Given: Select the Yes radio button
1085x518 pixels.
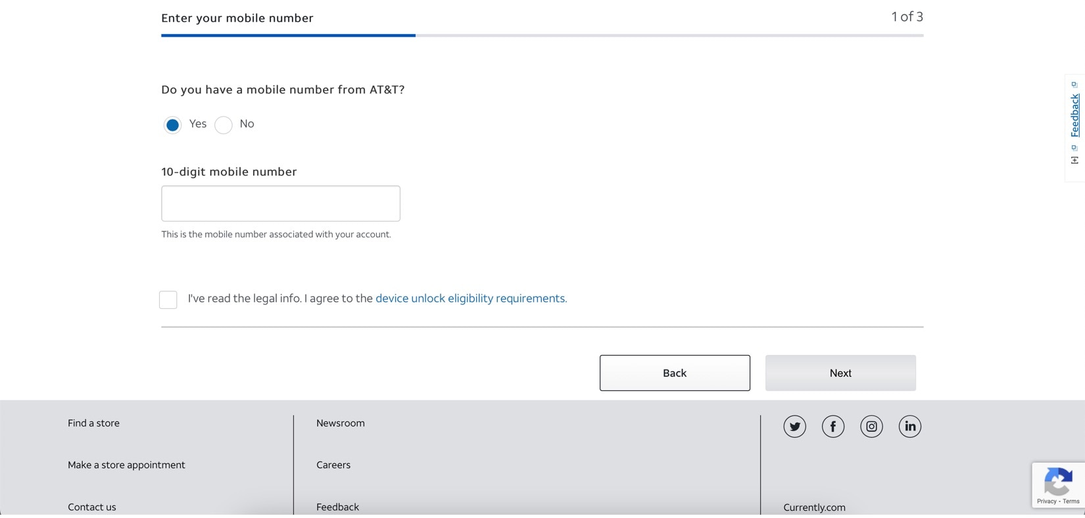Looking at the screenshot, I should [x=172, y=125].
